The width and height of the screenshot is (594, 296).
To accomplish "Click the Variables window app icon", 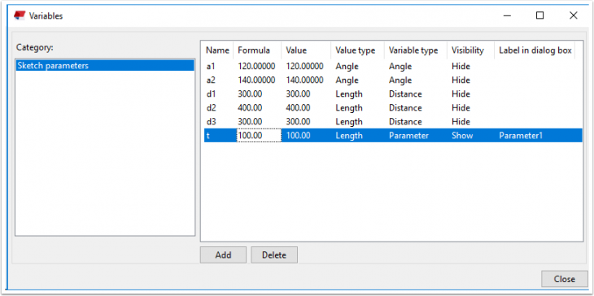I will [20, 15].
